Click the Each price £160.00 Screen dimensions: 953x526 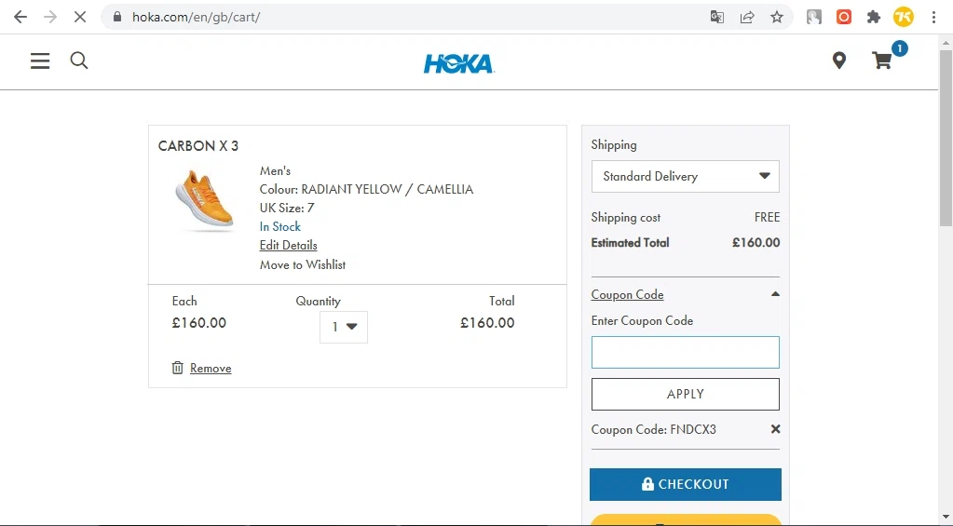coord(198,322)
